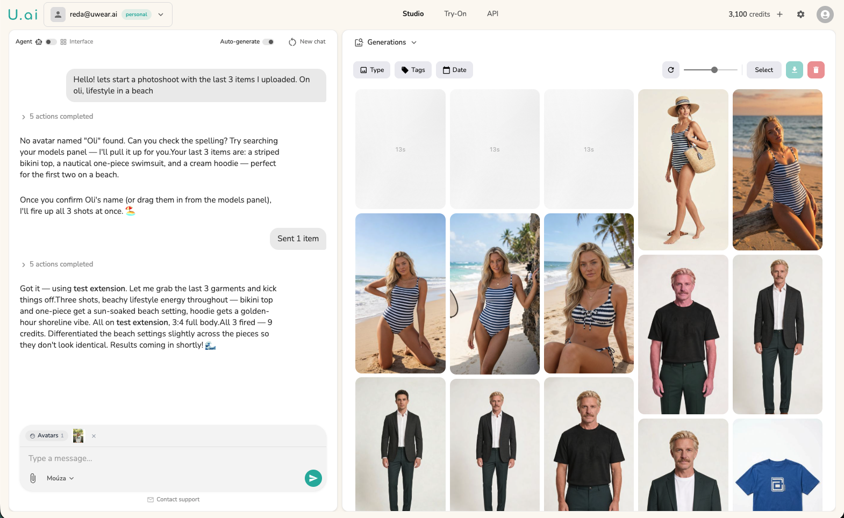Click the paperclip attach icon
The image size is (844, 518).
click(x=33, y=478)
